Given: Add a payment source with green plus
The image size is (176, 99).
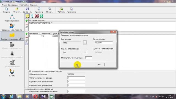Looking at the screenshot, I should [27, 21].
